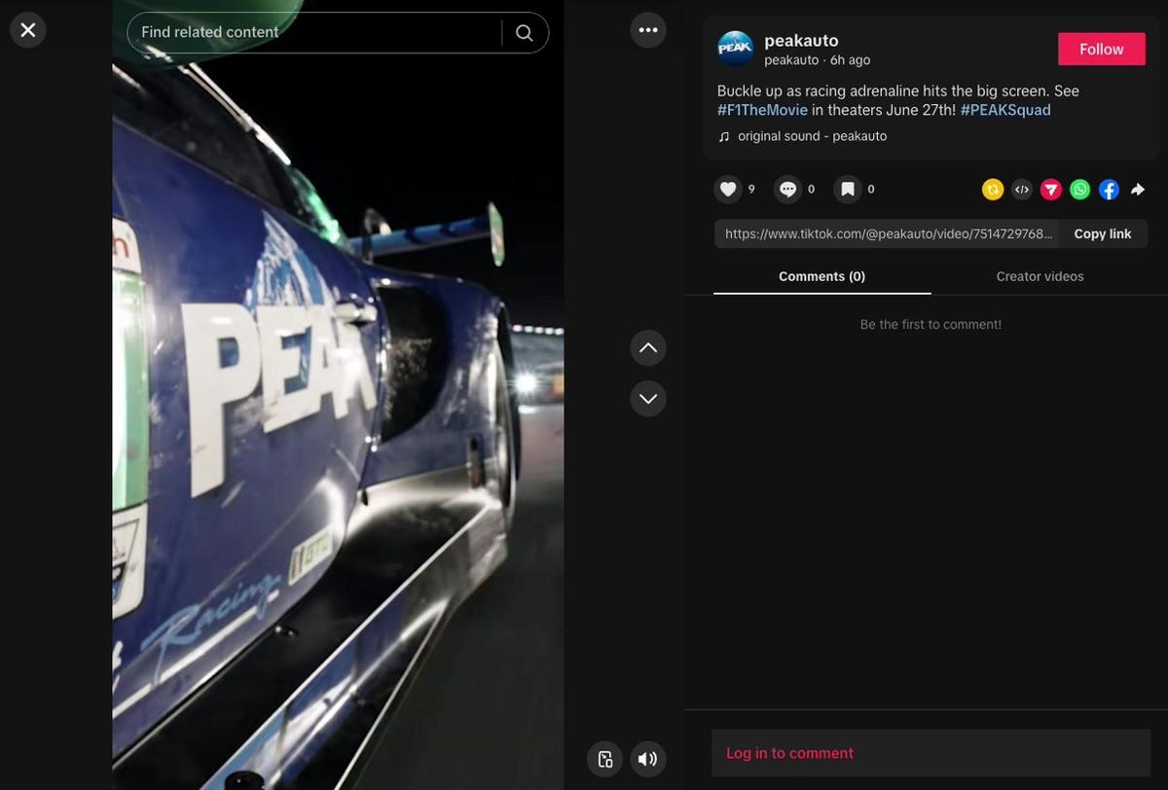Open original sound - peakauto

(x=813, y=136)
